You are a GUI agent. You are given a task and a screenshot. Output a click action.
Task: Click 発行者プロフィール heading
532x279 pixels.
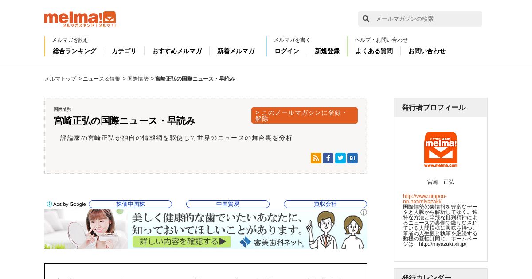pyautogui.click(x=434, y=108)
